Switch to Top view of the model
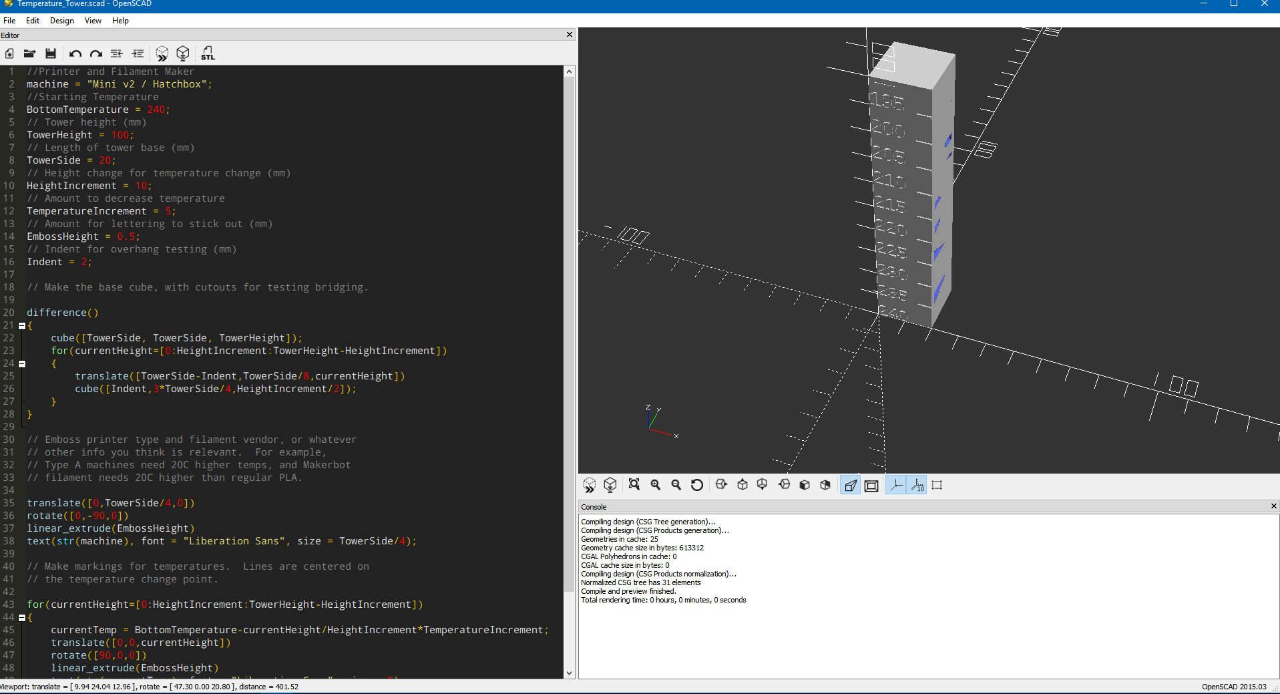The height and width of the screenshot is (694, 1280). point(742,485)
